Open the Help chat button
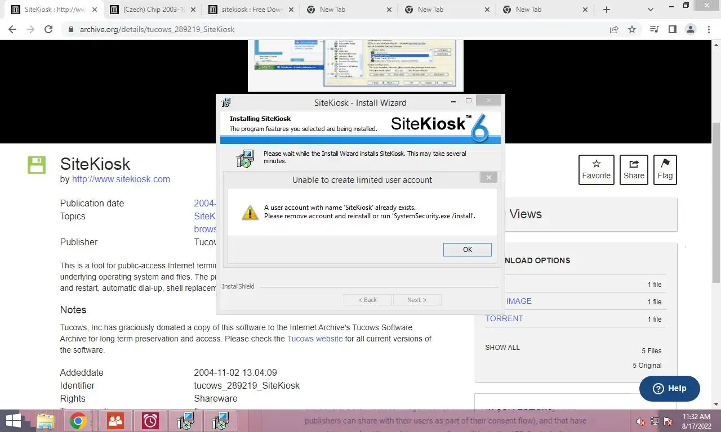The width and height of the screenshot is (721, 432). click(670, 388)
